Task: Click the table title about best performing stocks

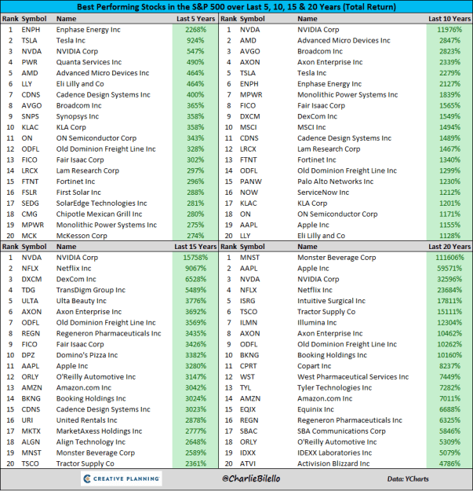Action: (236, 6)
